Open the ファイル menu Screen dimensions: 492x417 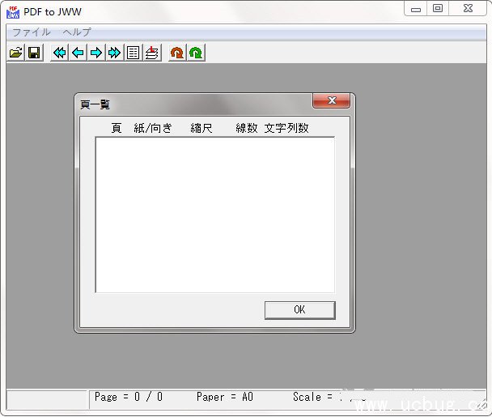pos(31,32)
